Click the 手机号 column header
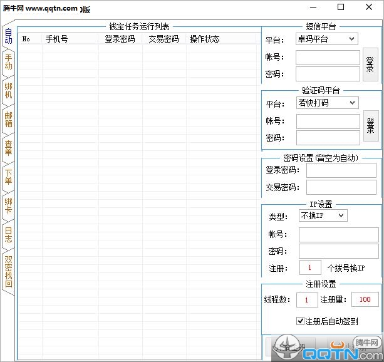The image size is (384, 362). (70, 39)
